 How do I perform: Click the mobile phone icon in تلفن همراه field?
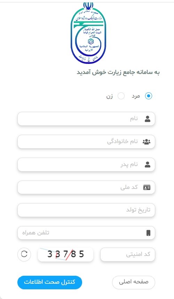(x=148, y=233)
